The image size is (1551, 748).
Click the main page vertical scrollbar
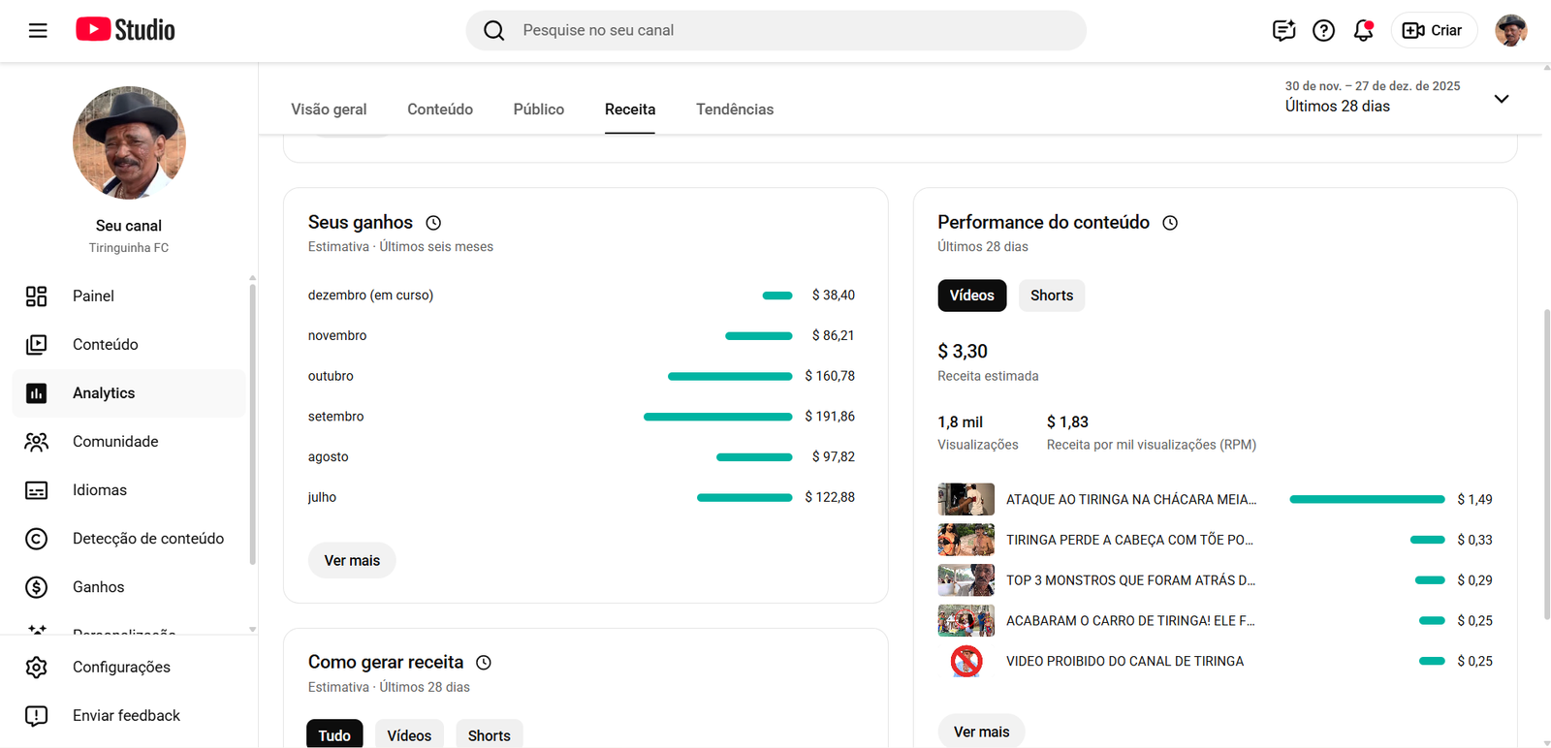(1546, 463)
